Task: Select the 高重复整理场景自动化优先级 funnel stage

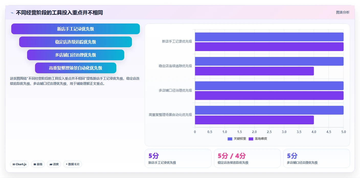Action: pos(75,68)
